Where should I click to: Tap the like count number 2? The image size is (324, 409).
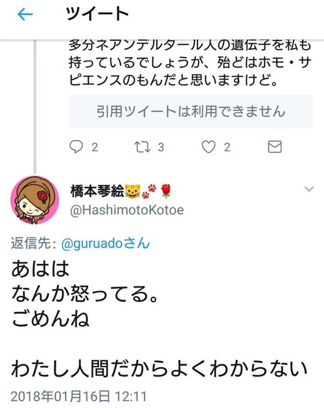coord(227,147)
